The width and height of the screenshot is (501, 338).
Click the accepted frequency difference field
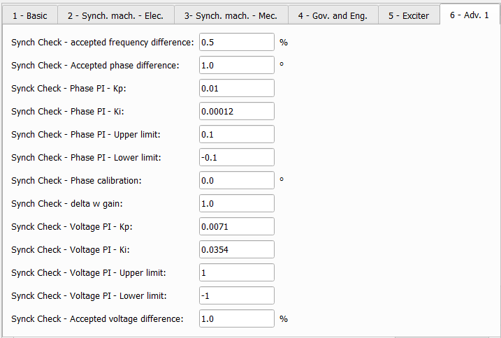(236, 43)
